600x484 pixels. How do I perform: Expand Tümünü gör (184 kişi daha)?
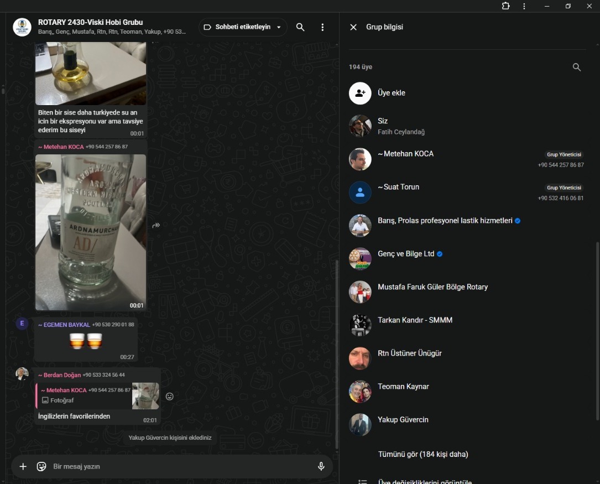coord(422,454)
